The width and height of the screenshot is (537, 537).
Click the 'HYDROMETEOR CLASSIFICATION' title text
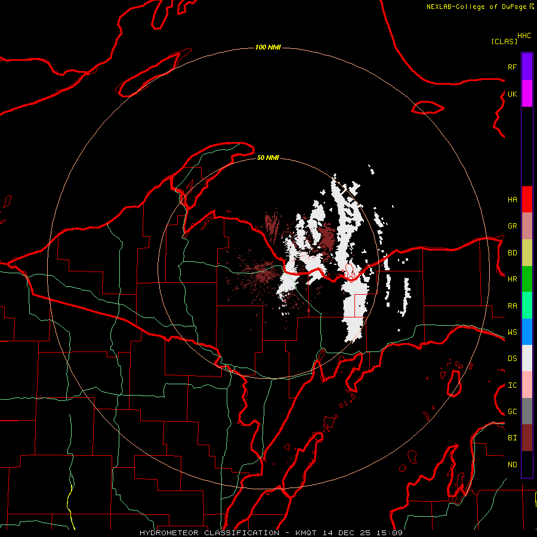pyautogui.click(x=209, y=533)
